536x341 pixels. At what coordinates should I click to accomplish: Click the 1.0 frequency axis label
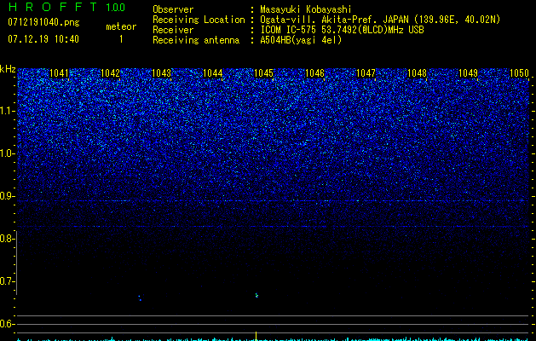tap(7, 154)
